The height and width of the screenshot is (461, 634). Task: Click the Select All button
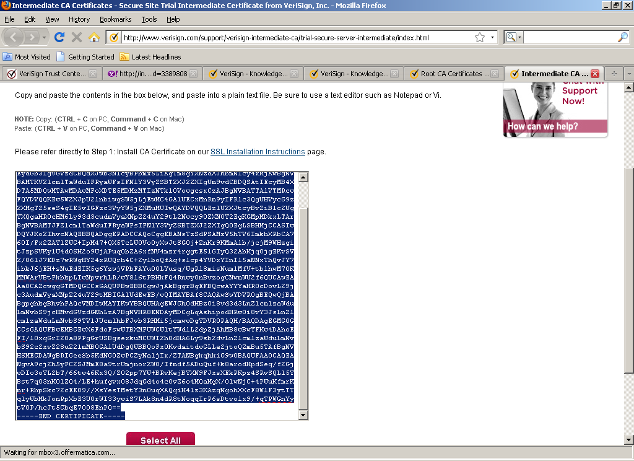[160, 439]
